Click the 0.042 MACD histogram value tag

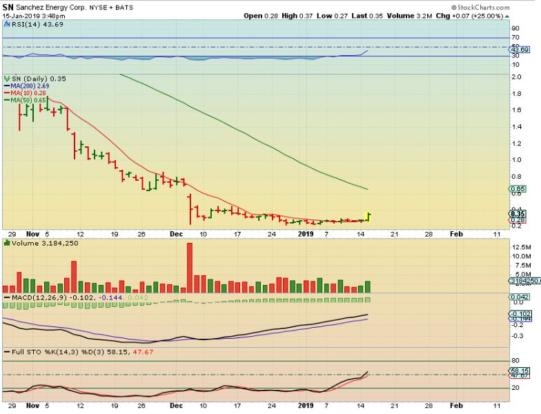520,297
